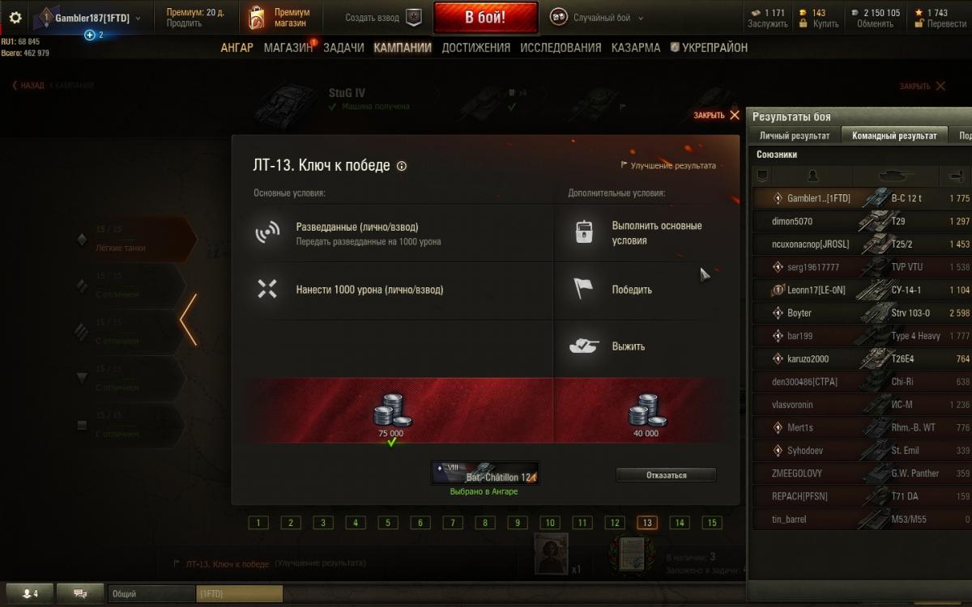Switch to Личный результат tab
Image resolution: width=972 pixels, height=607 pixels.
click(795, 136)
